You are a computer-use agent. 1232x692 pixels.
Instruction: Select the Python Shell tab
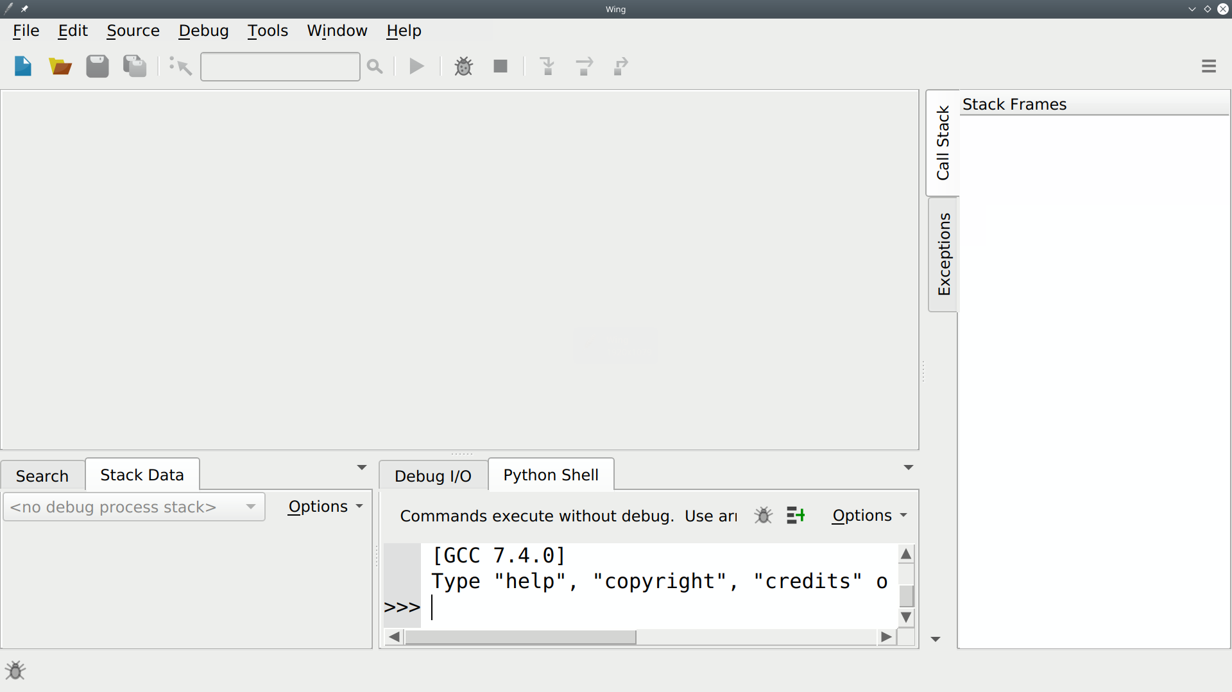[551, 475]
